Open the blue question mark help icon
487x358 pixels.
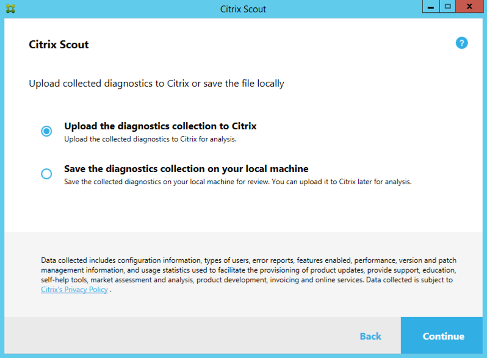[x=461, y=43]
